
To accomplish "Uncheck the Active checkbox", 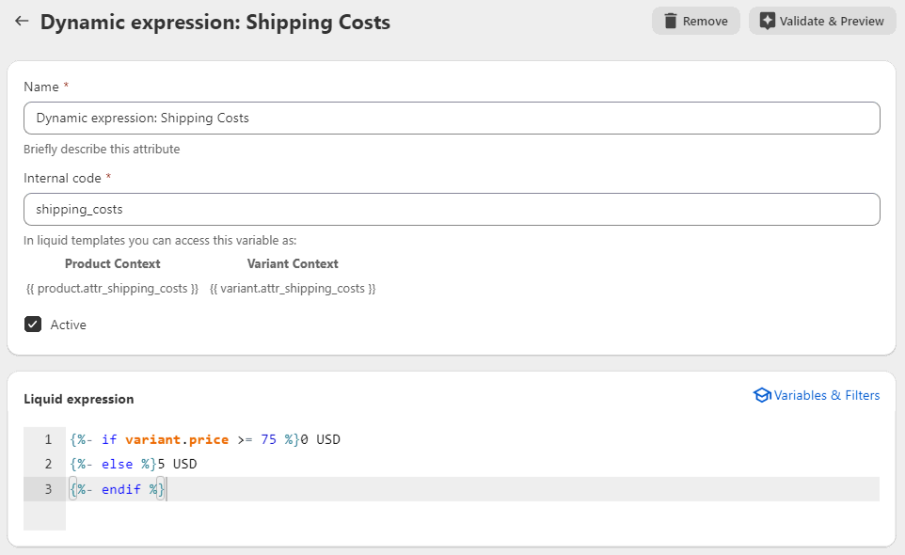I will point(33,325).
